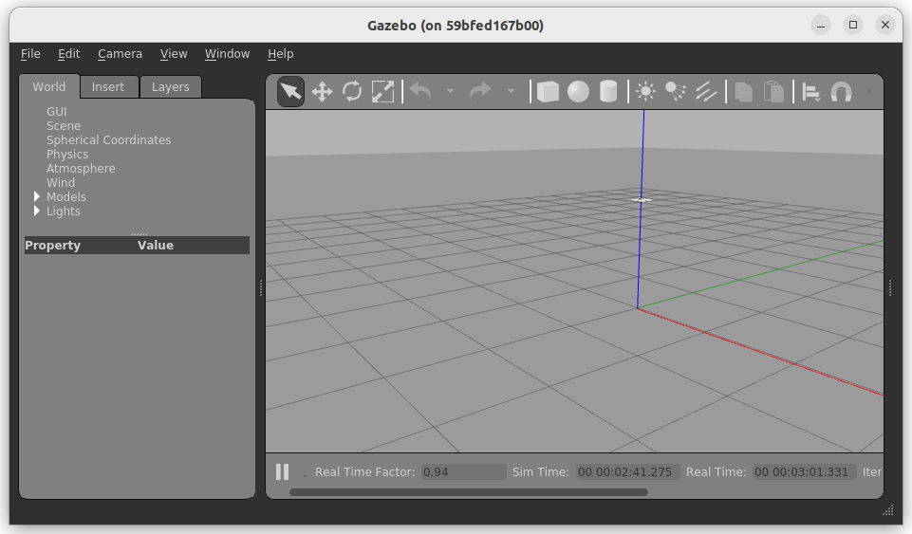
Task: Click the left panel splitter handle
Action: (x=261, y=287)
